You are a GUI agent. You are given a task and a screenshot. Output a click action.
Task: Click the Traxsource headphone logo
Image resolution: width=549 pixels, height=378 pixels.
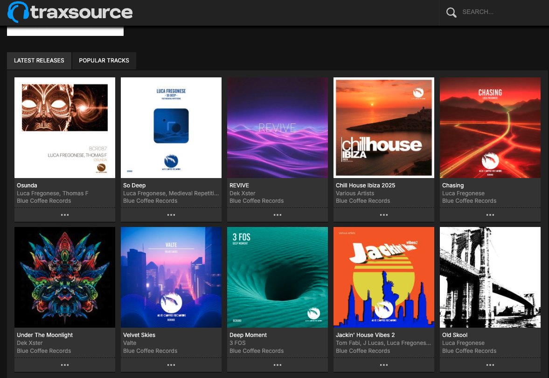[70, 12]
